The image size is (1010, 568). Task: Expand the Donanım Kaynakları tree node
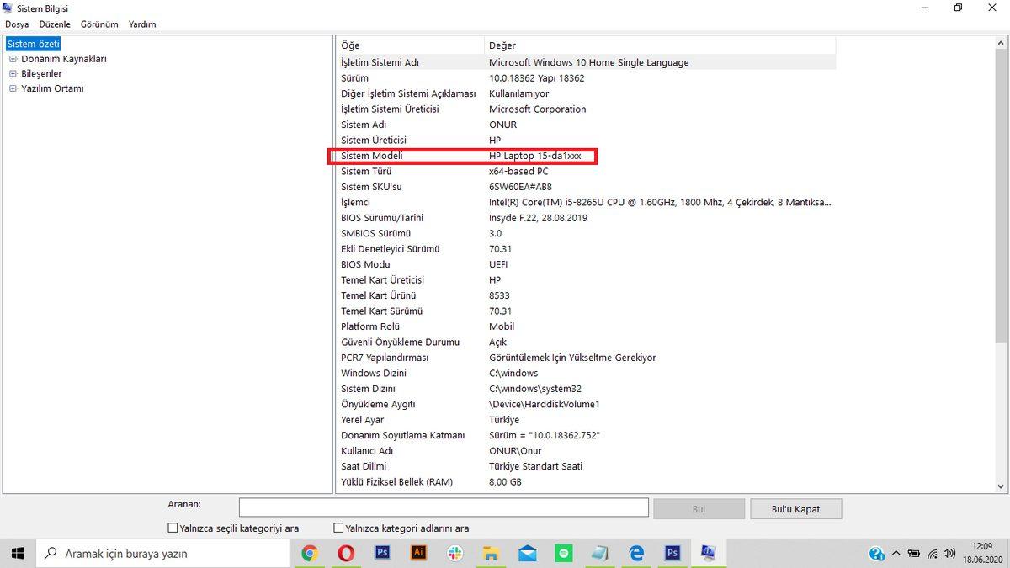pyautogui.click(x=12, y=59)
